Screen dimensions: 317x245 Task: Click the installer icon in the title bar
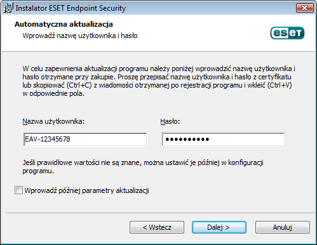8,8
